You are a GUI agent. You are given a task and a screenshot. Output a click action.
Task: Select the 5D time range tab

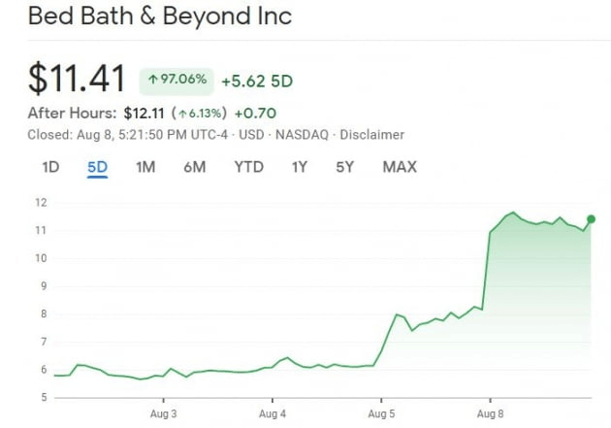coord(97,167)
